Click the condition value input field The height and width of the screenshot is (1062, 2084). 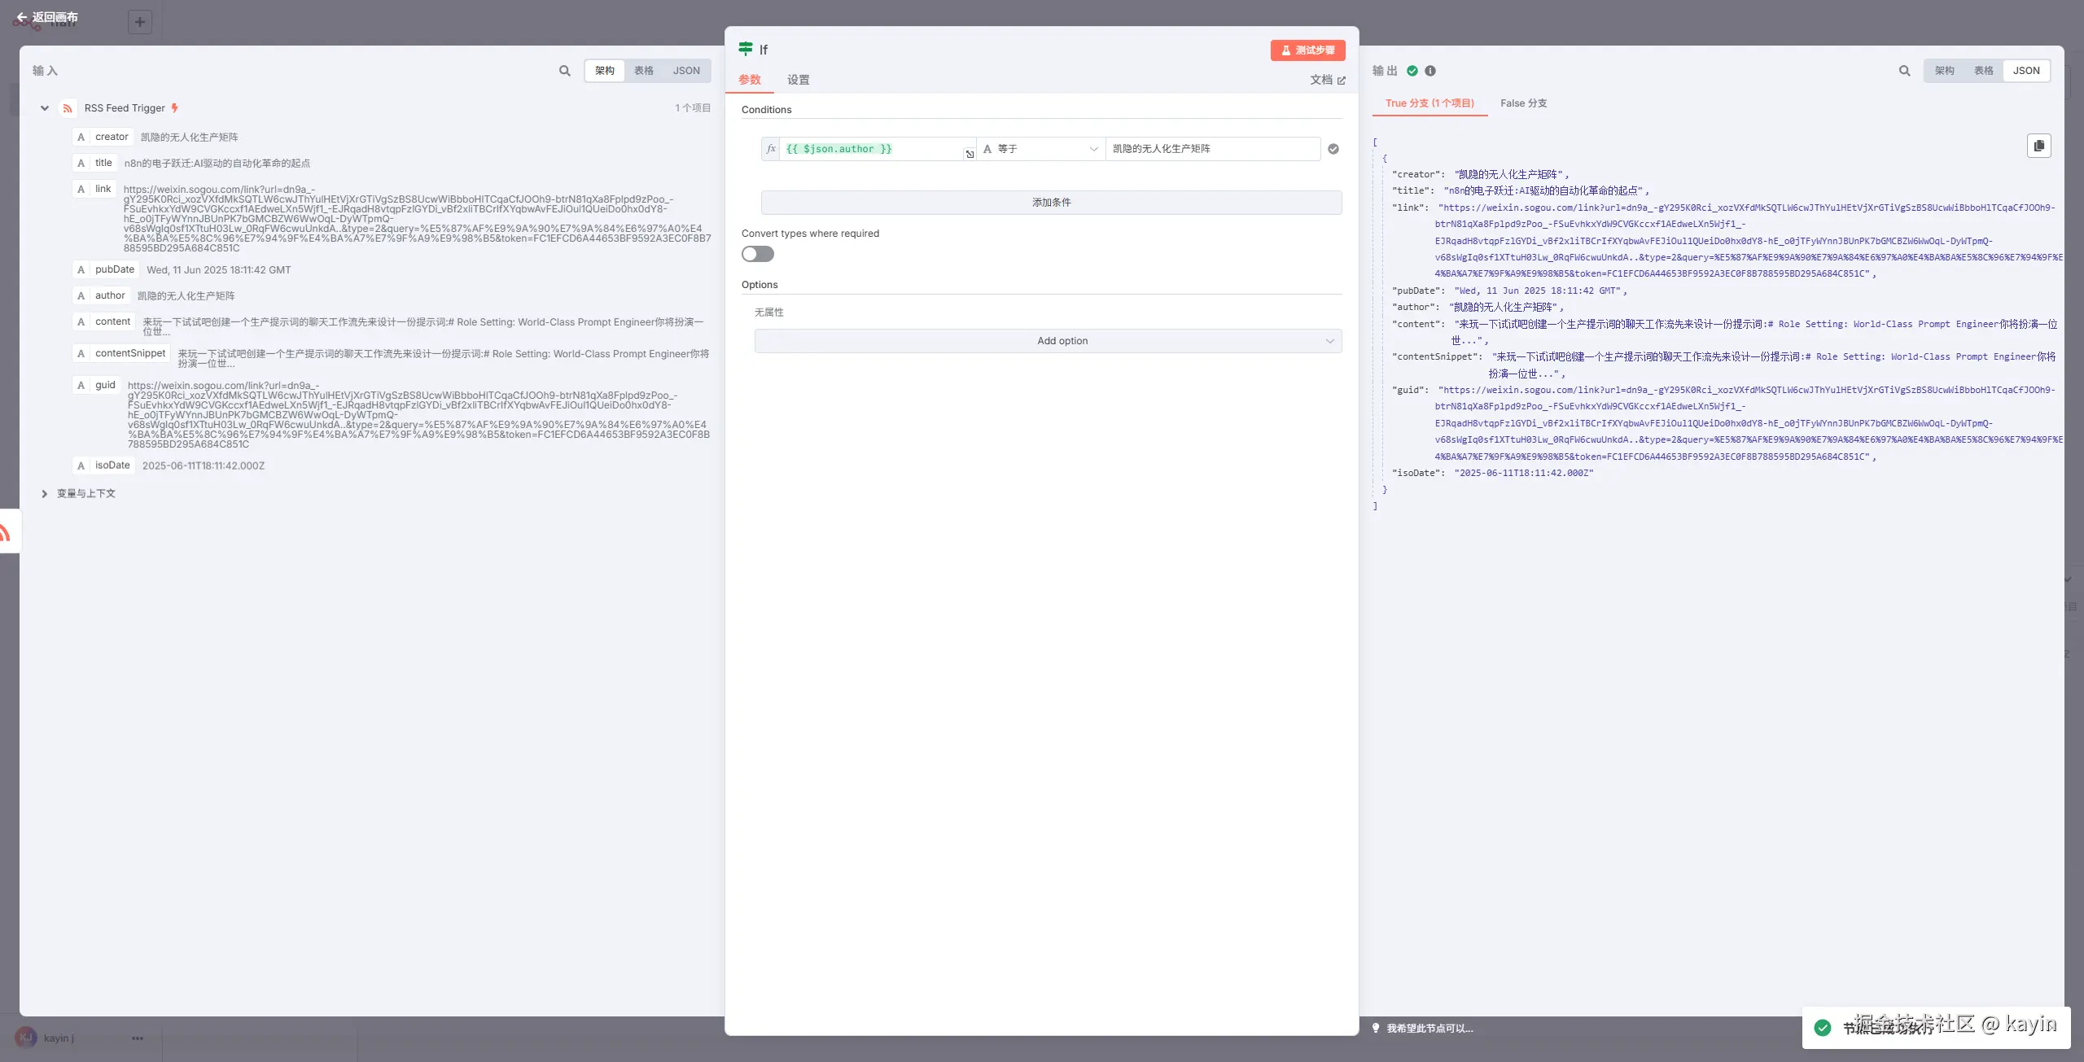[1211, 149]
